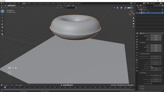The image size is (164, 92).
Task: Open the Object Mode dropdown
Action: (x=6, y=8)
